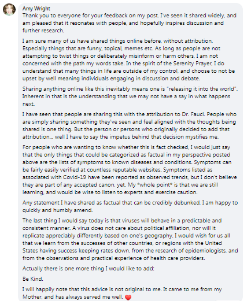This screenshot has height=301, width=251.
Task: Click the red heart emoji
Action: pyautogui.click(x=128, y=297)
